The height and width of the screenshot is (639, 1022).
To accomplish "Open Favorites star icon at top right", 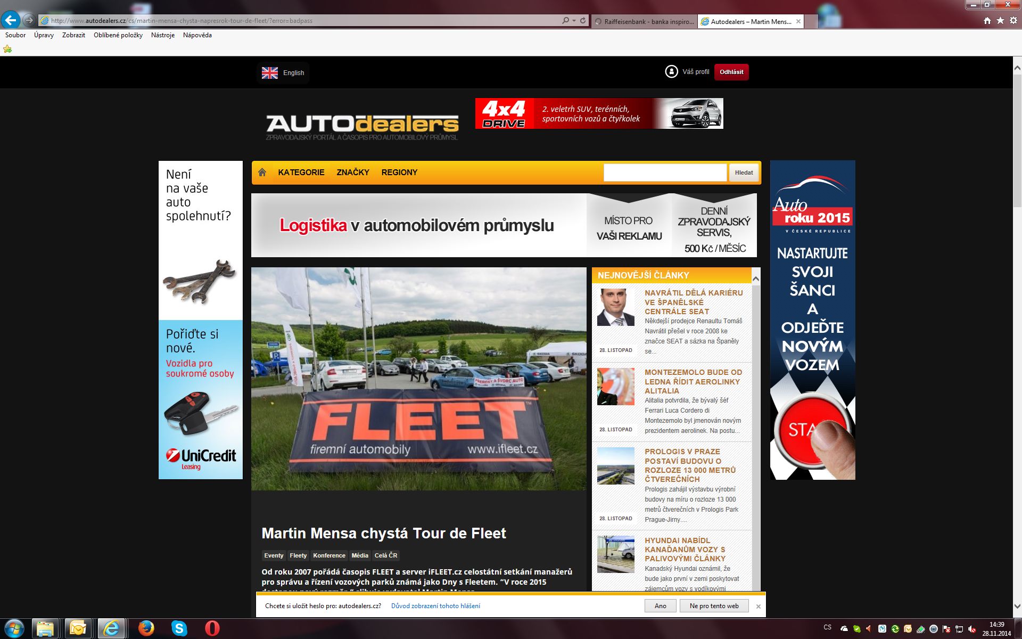I will (1000, 21).
